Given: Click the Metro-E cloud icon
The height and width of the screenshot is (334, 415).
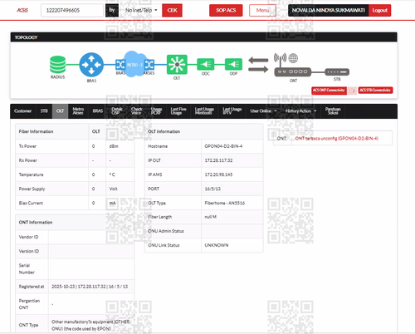Looking at the screenshot, I should pyautogui.click(x=134, y=64).
